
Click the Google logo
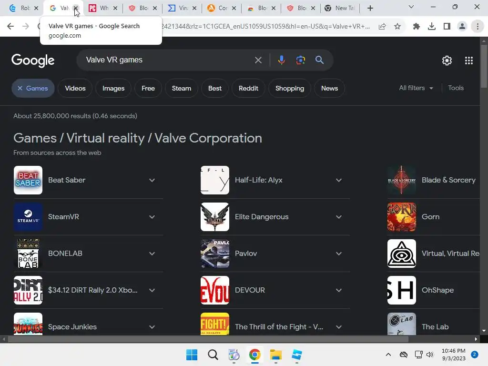point(33,61)
